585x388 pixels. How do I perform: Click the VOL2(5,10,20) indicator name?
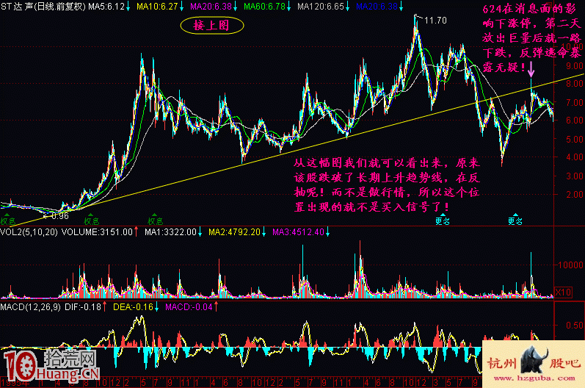point(29,232)
